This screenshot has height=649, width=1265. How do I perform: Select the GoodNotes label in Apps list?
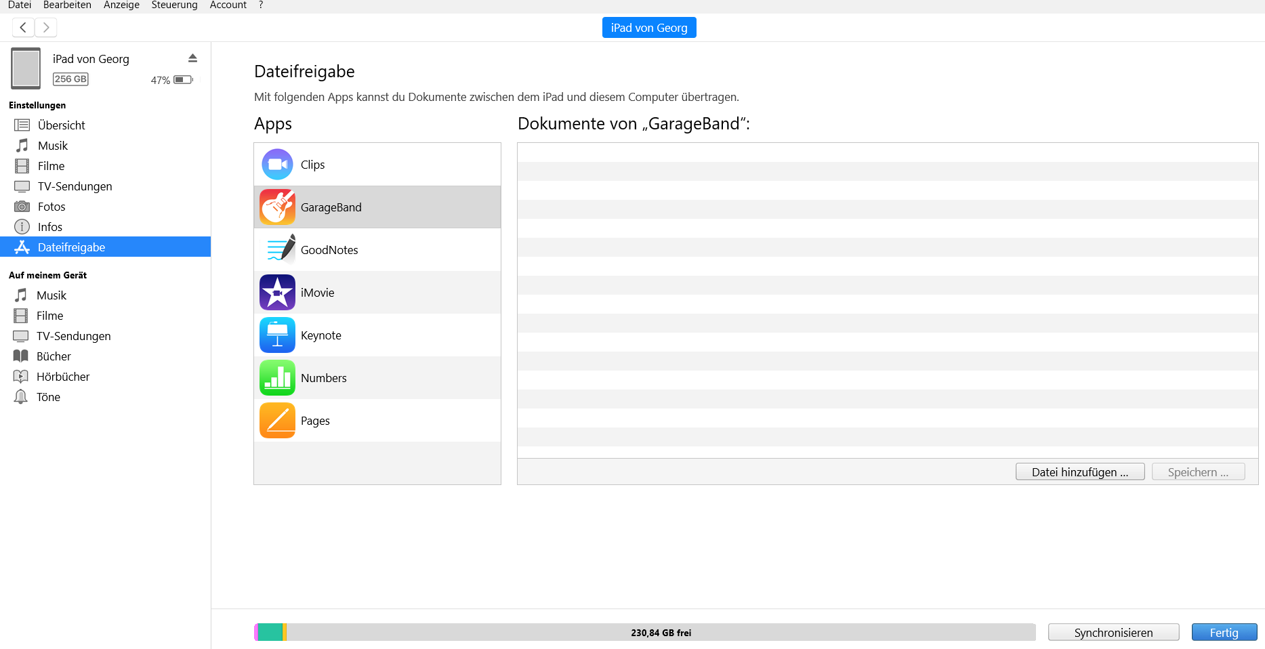[x=329, y=250]
